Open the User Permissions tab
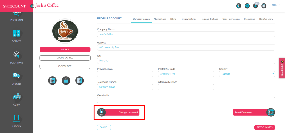Image resolution: width=285 pixels, height=133 pixels. [x=231, y=19]
